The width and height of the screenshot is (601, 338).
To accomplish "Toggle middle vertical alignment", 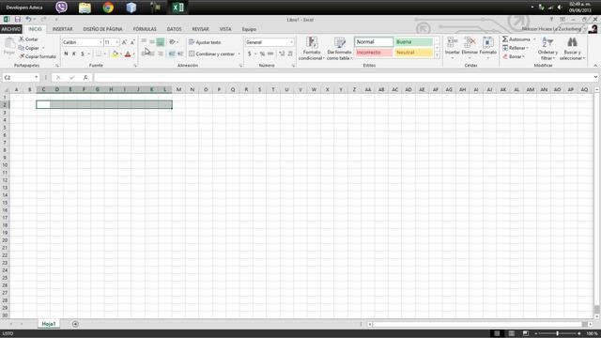I will 152,41.
